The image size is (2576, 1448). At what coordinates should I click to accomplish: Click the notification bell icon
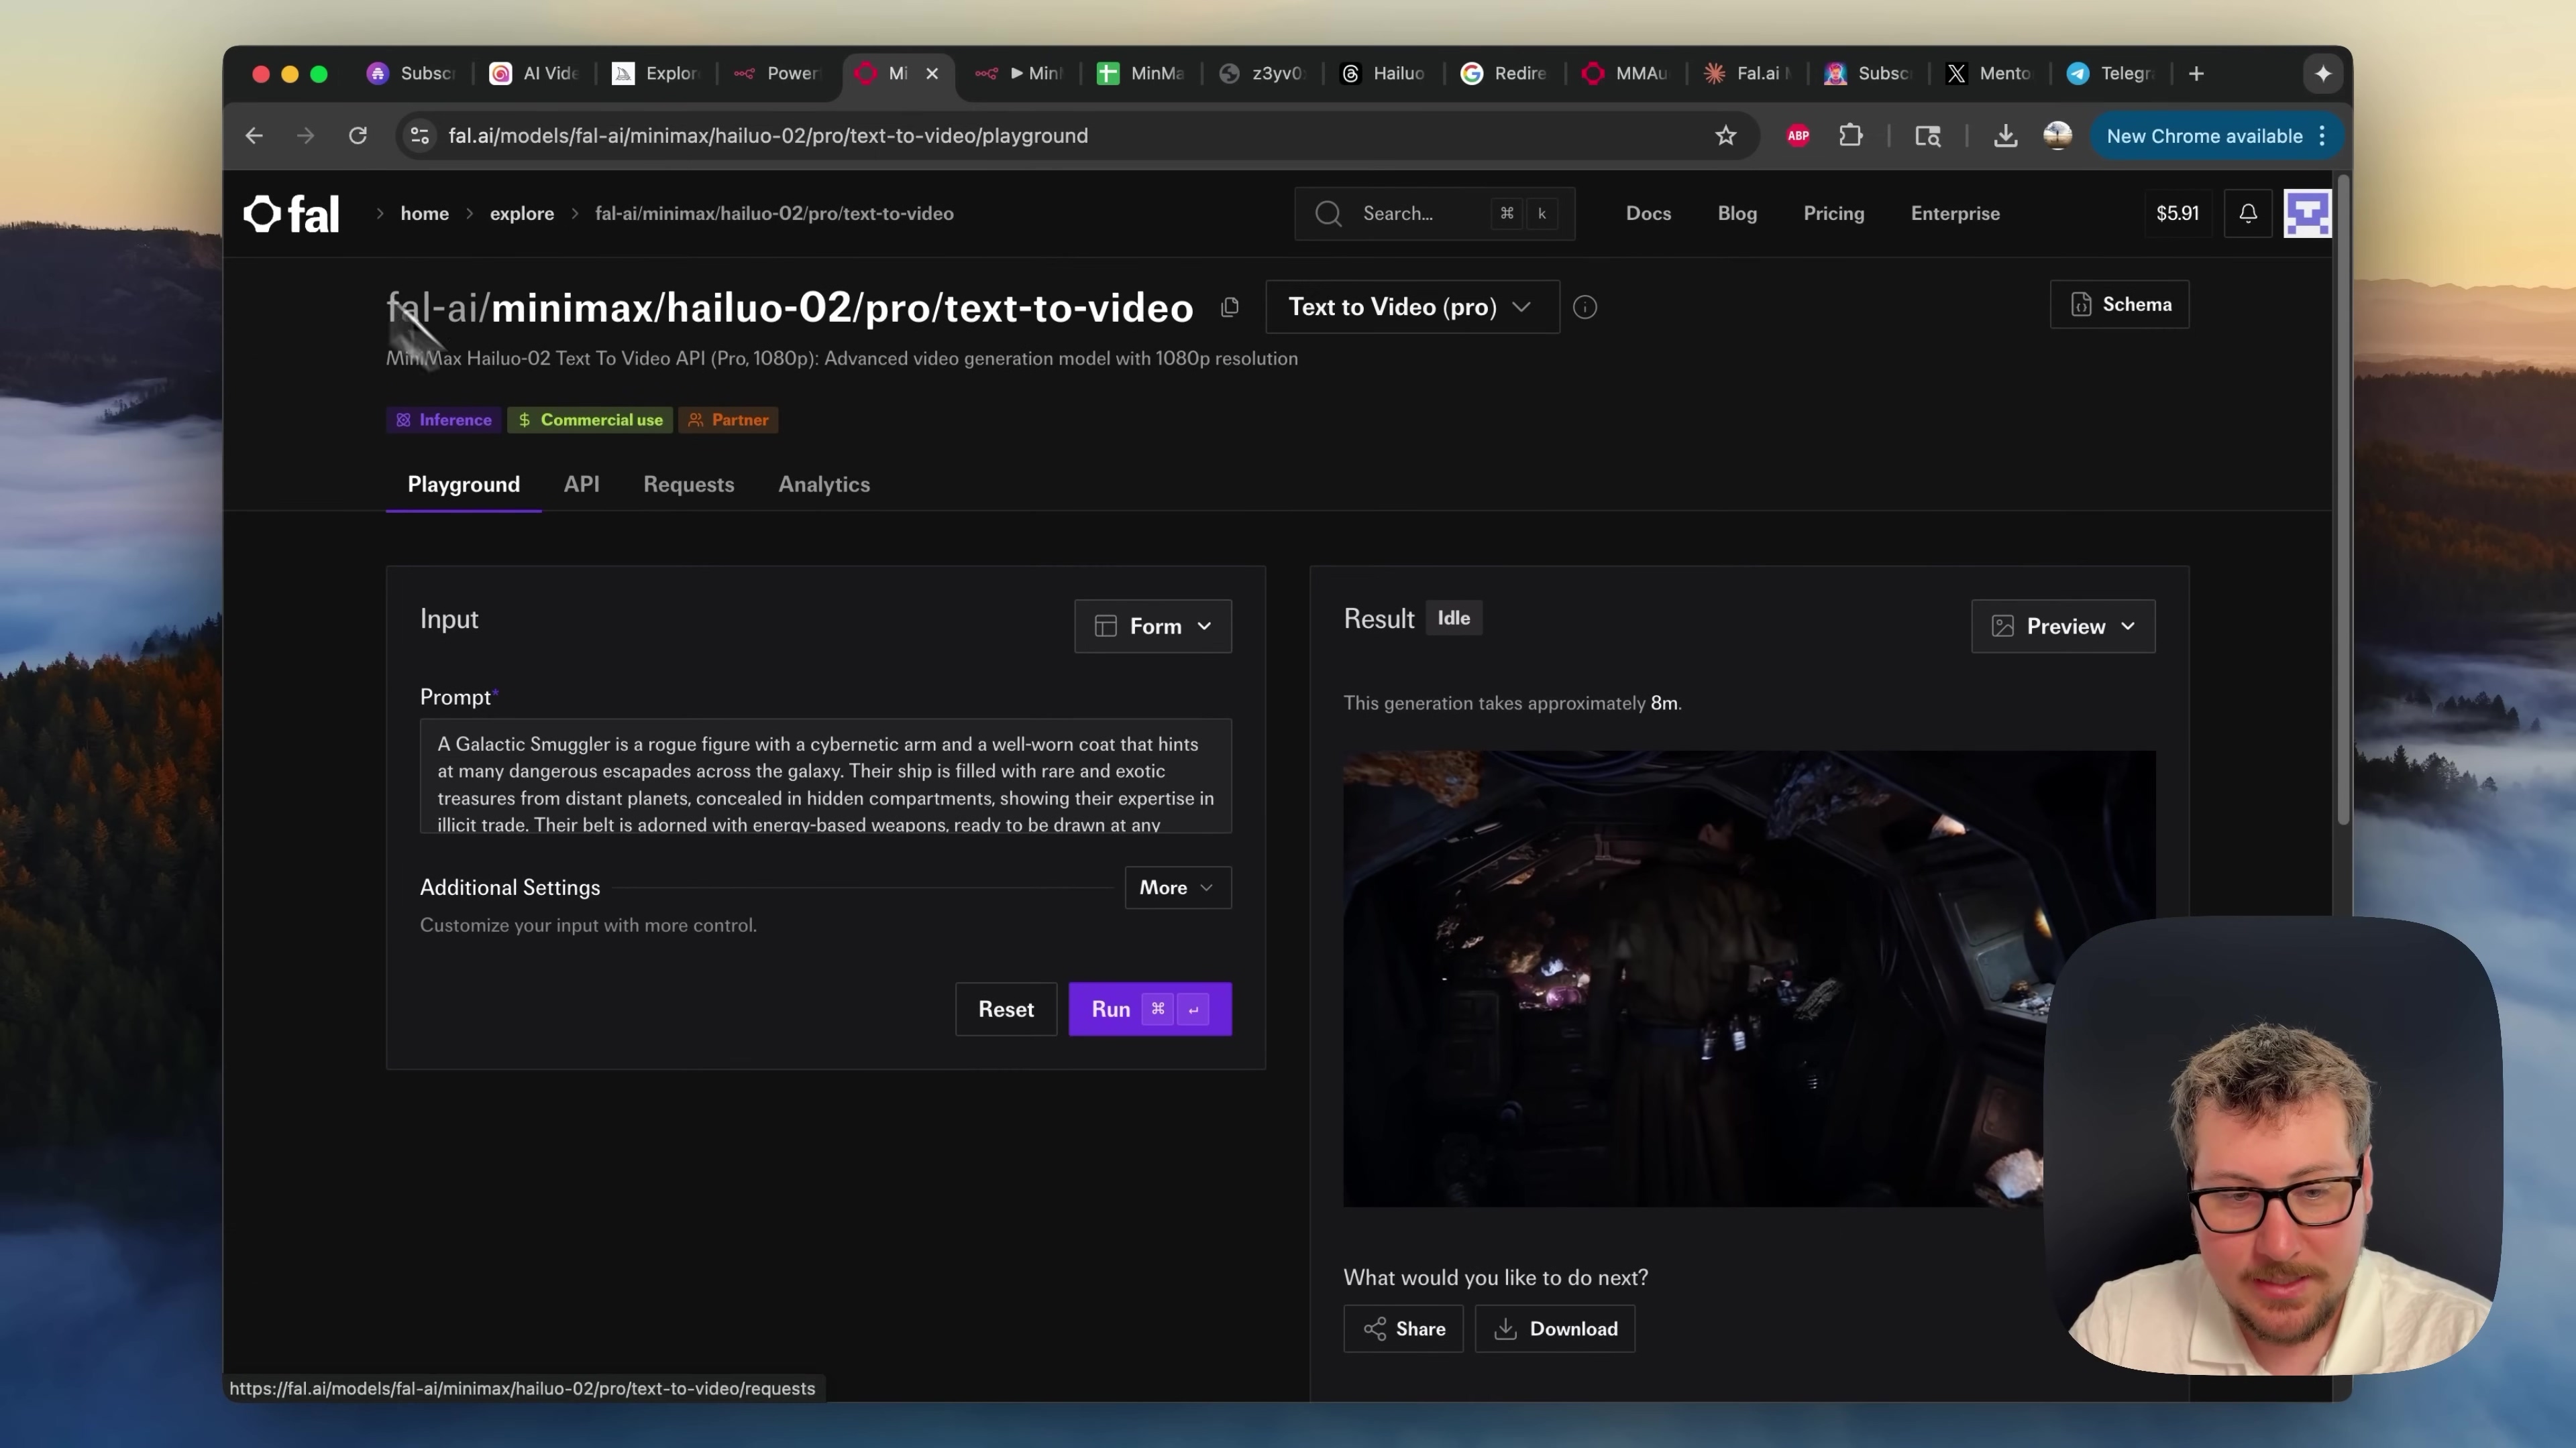point(2248,214)
